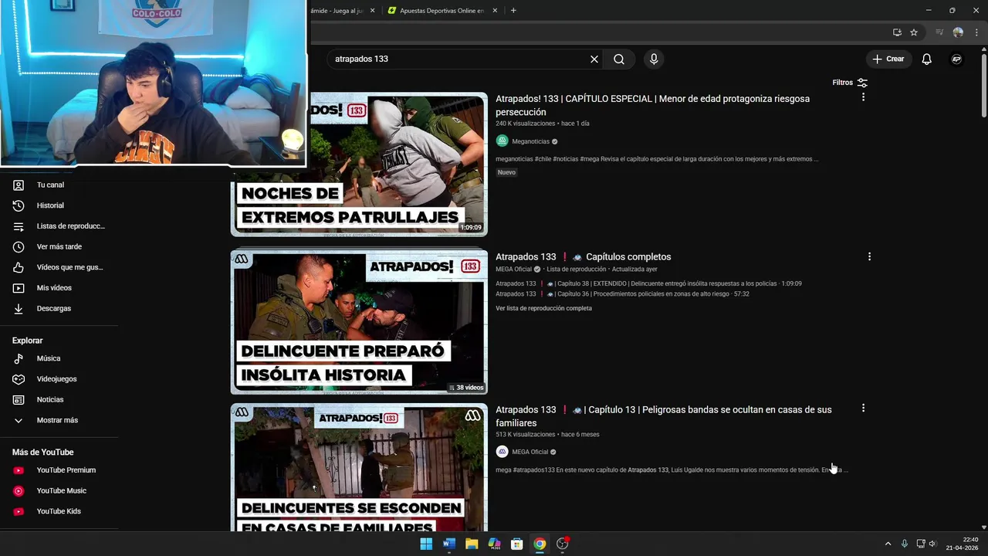The image size is (988, 556).
Task: Click the install app icon in address bar
Action: [x=897, y=32]
